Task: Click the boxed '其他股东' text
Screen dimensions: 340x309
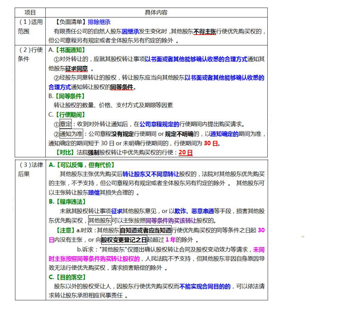Action: pyautogui.click(x=100, y=221)
